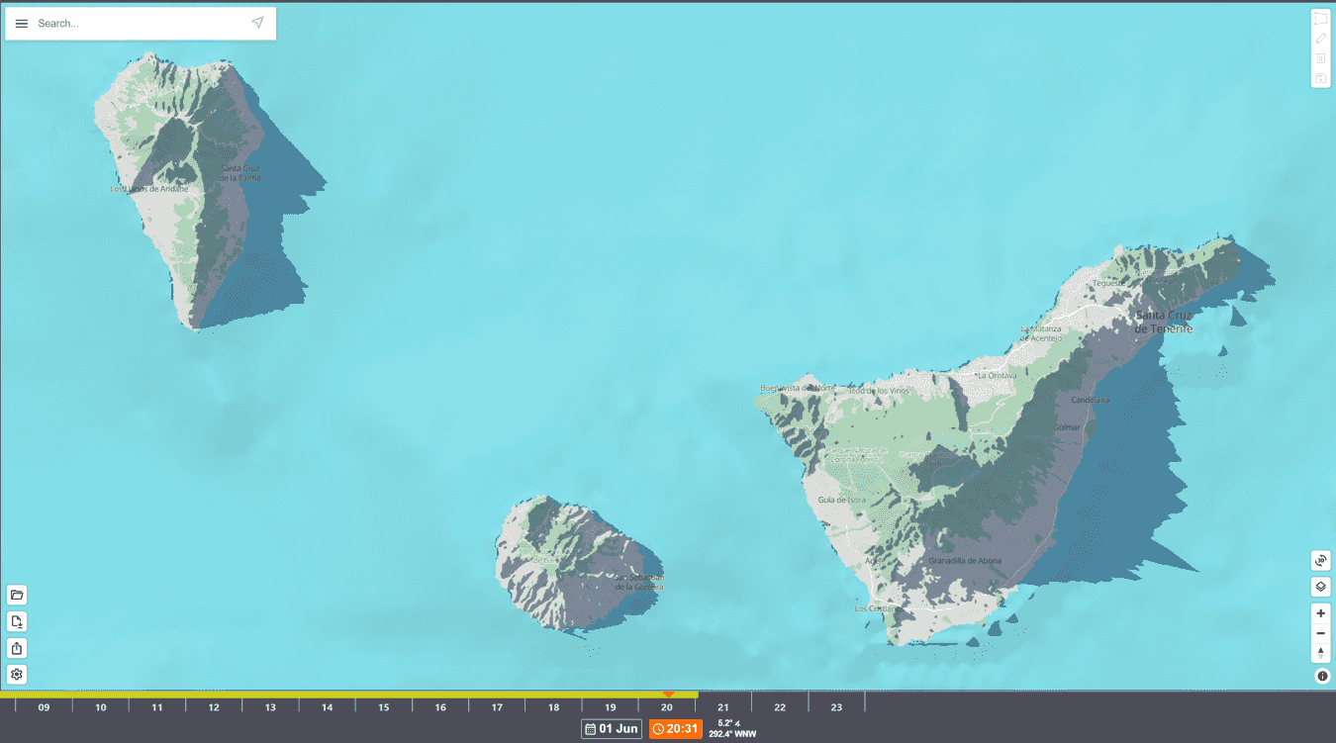This screenshot has width=1336, height=743.
Task: Select hour 15 on the timeline
Action: tap(383, 706)
